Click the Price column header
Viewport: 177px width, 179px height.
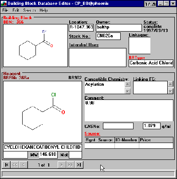tap(156, 140)
